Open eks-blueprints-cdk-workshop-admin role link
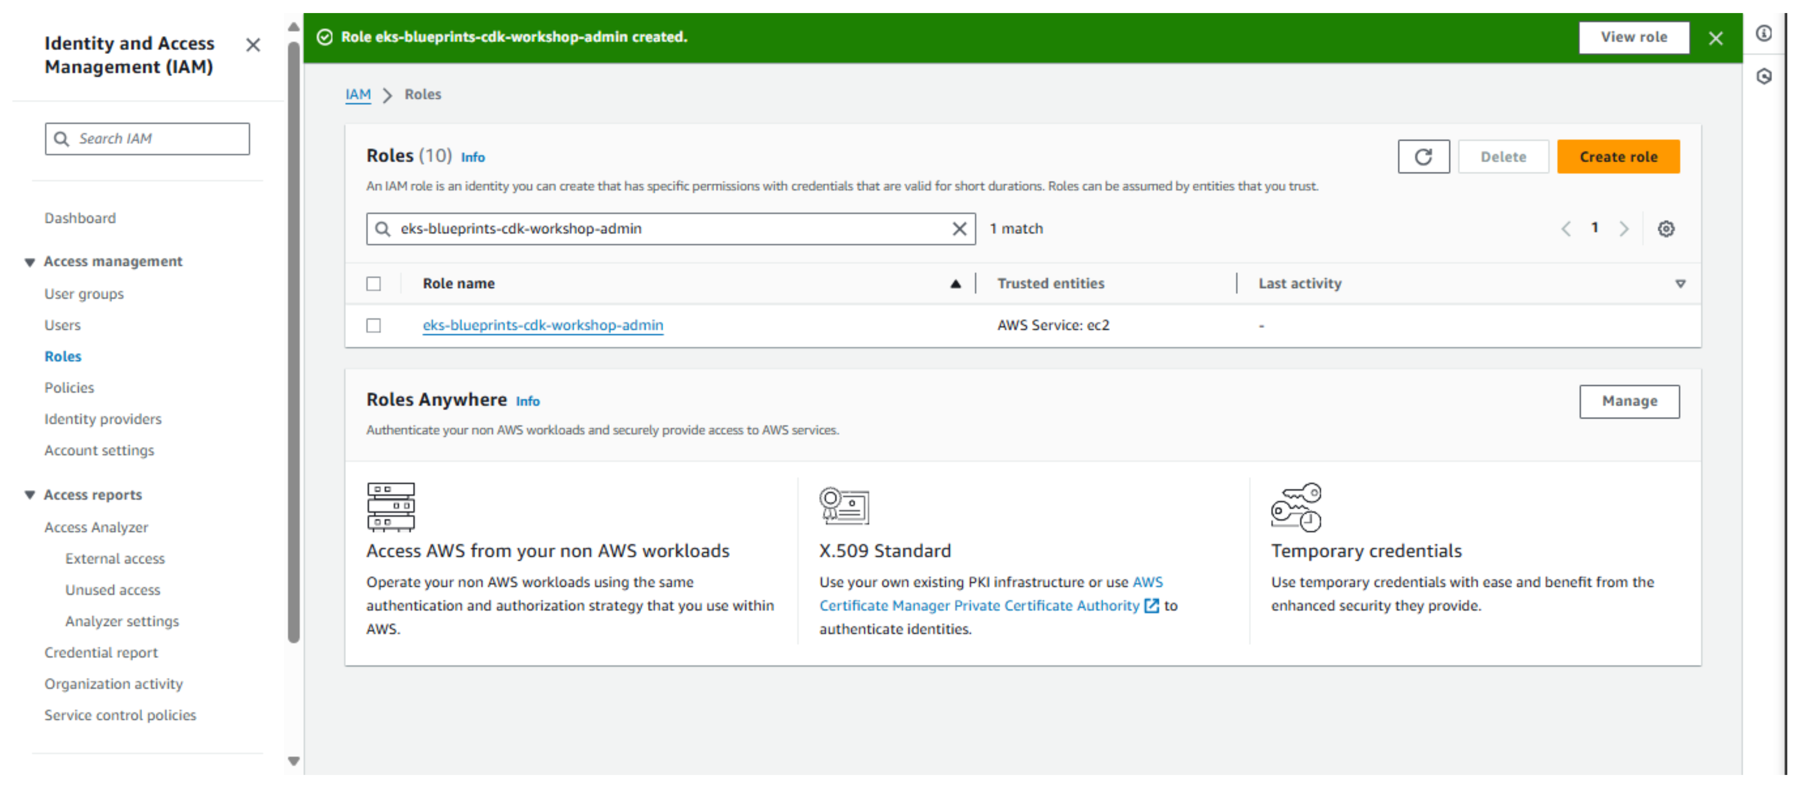 point(543,326)
